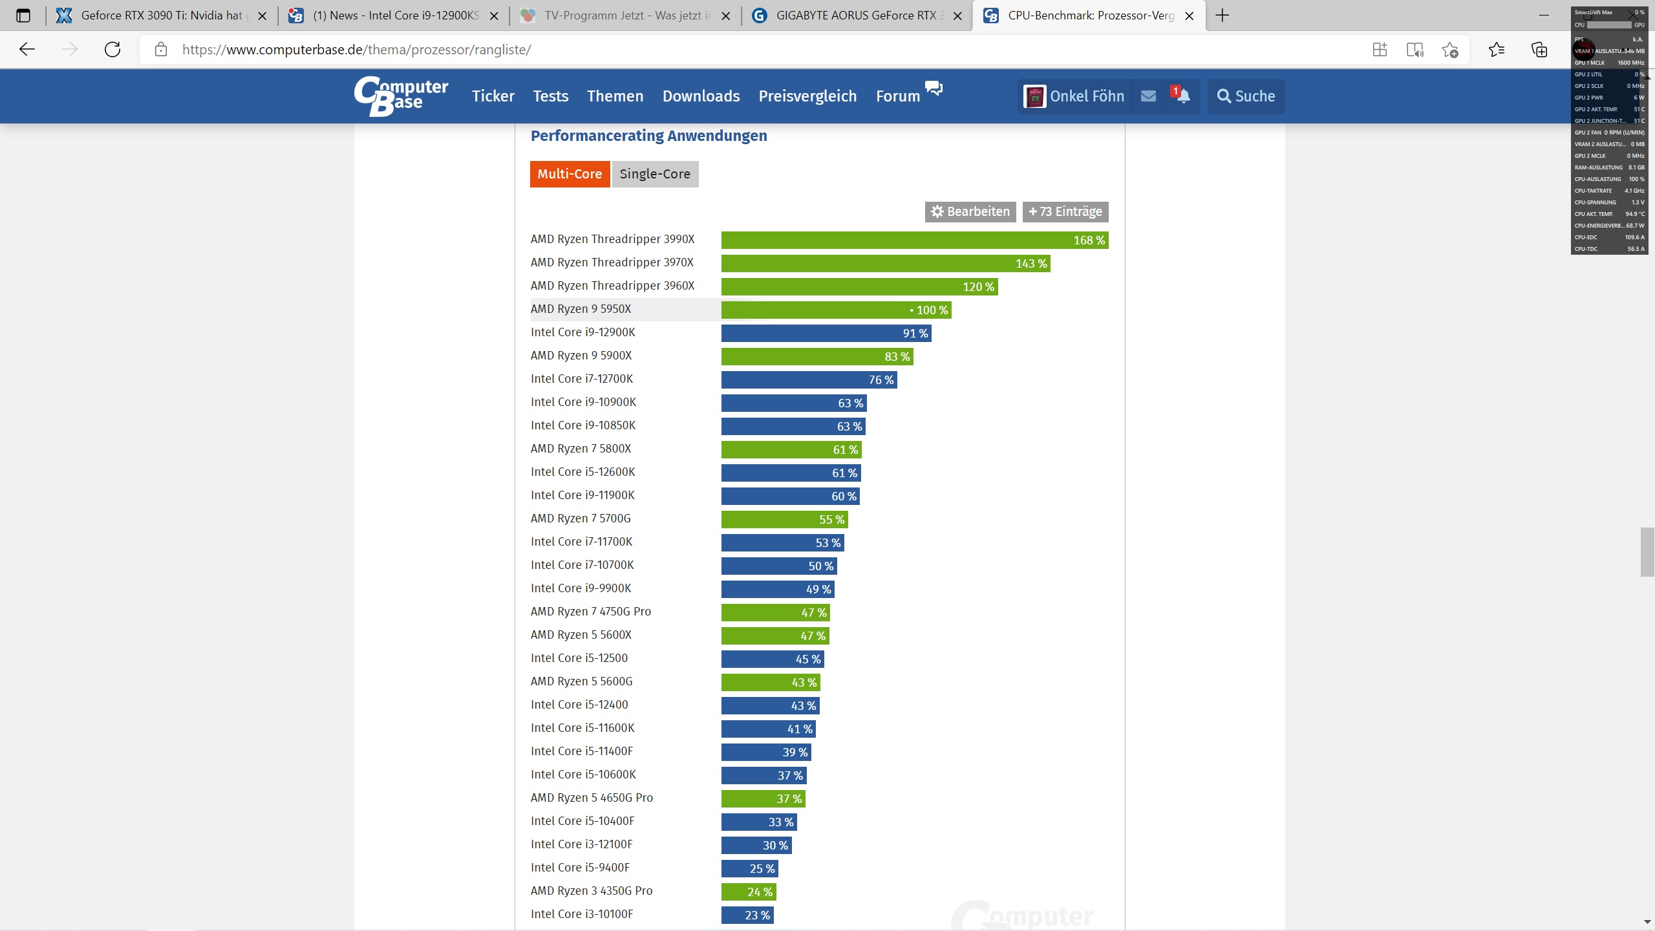Click the back navigation arrow
The width and height of the screenshot is (1655, 931).
click(27, 49)
